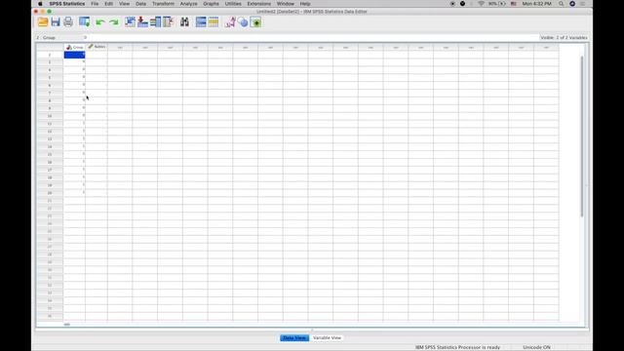Open the Edit menu
Viewport: 624px width, 351px height.
108,4
